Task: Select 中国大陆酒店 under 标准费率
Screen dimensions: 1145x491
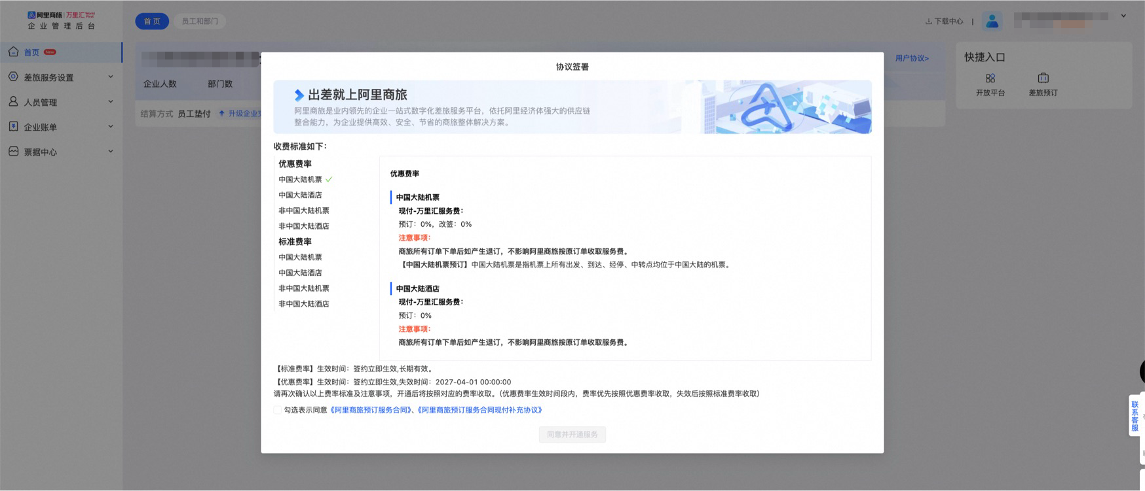Action: click(x=300, y=273)
